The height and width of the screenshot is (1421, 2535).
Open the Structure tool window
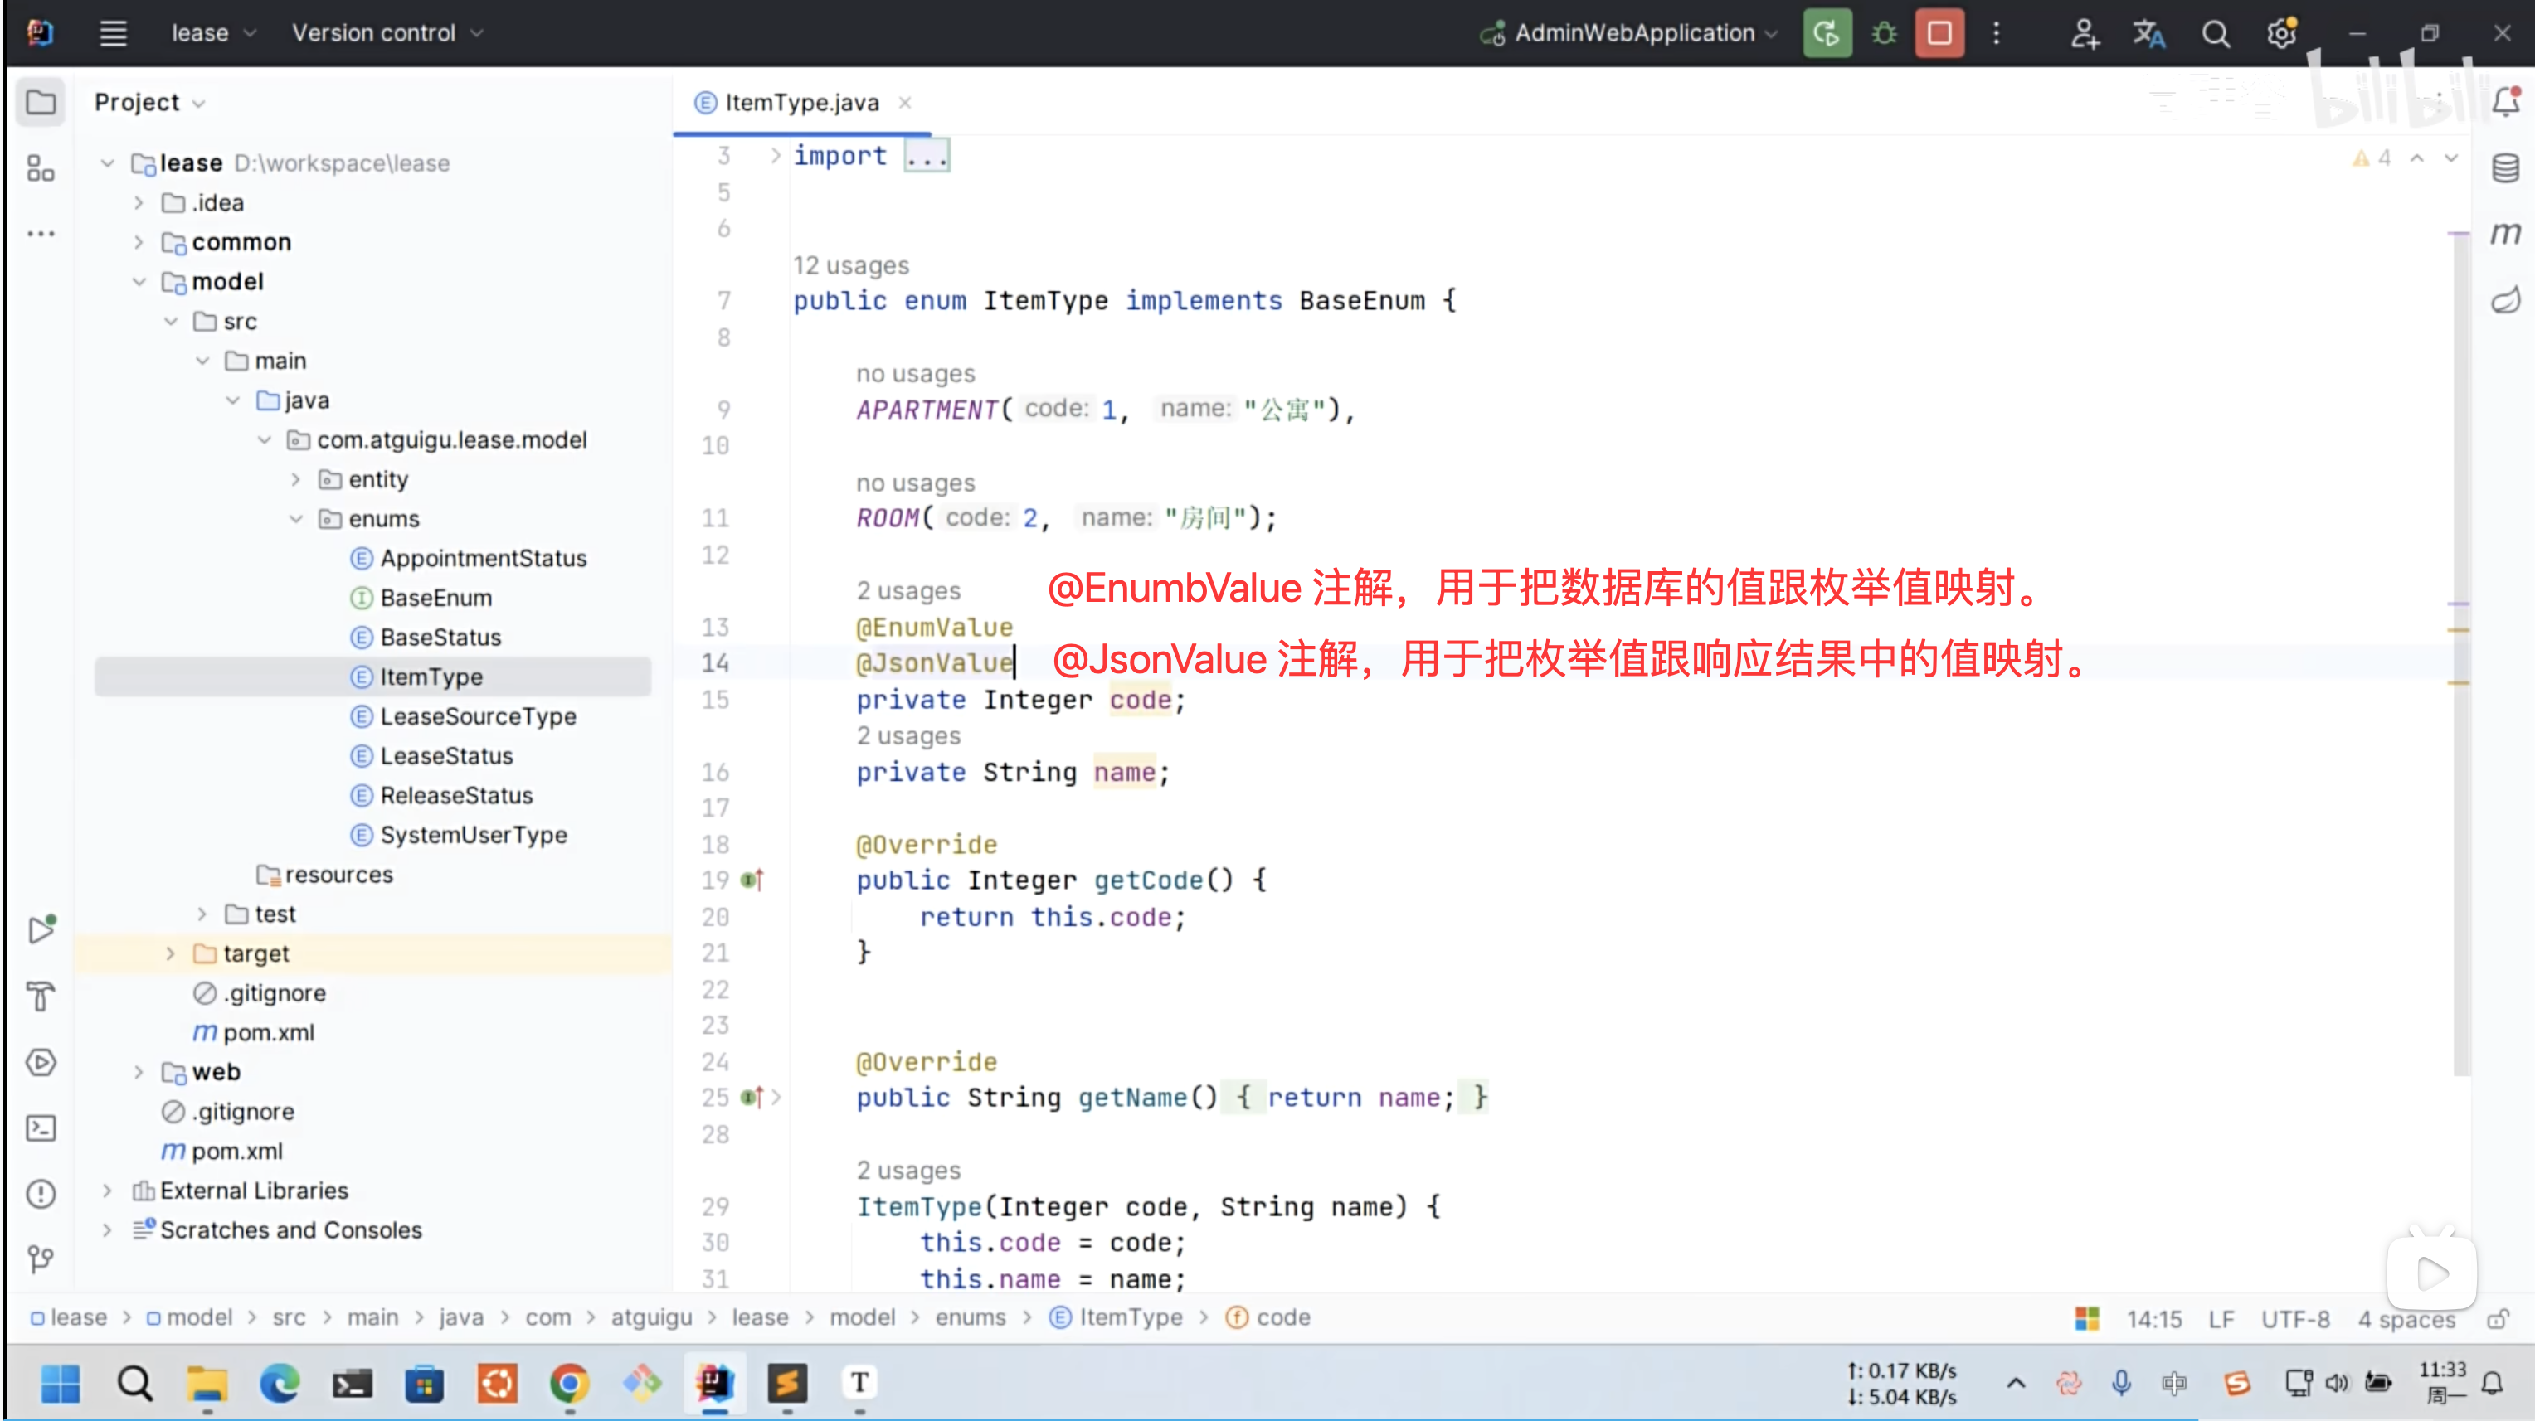pos(41,168)
